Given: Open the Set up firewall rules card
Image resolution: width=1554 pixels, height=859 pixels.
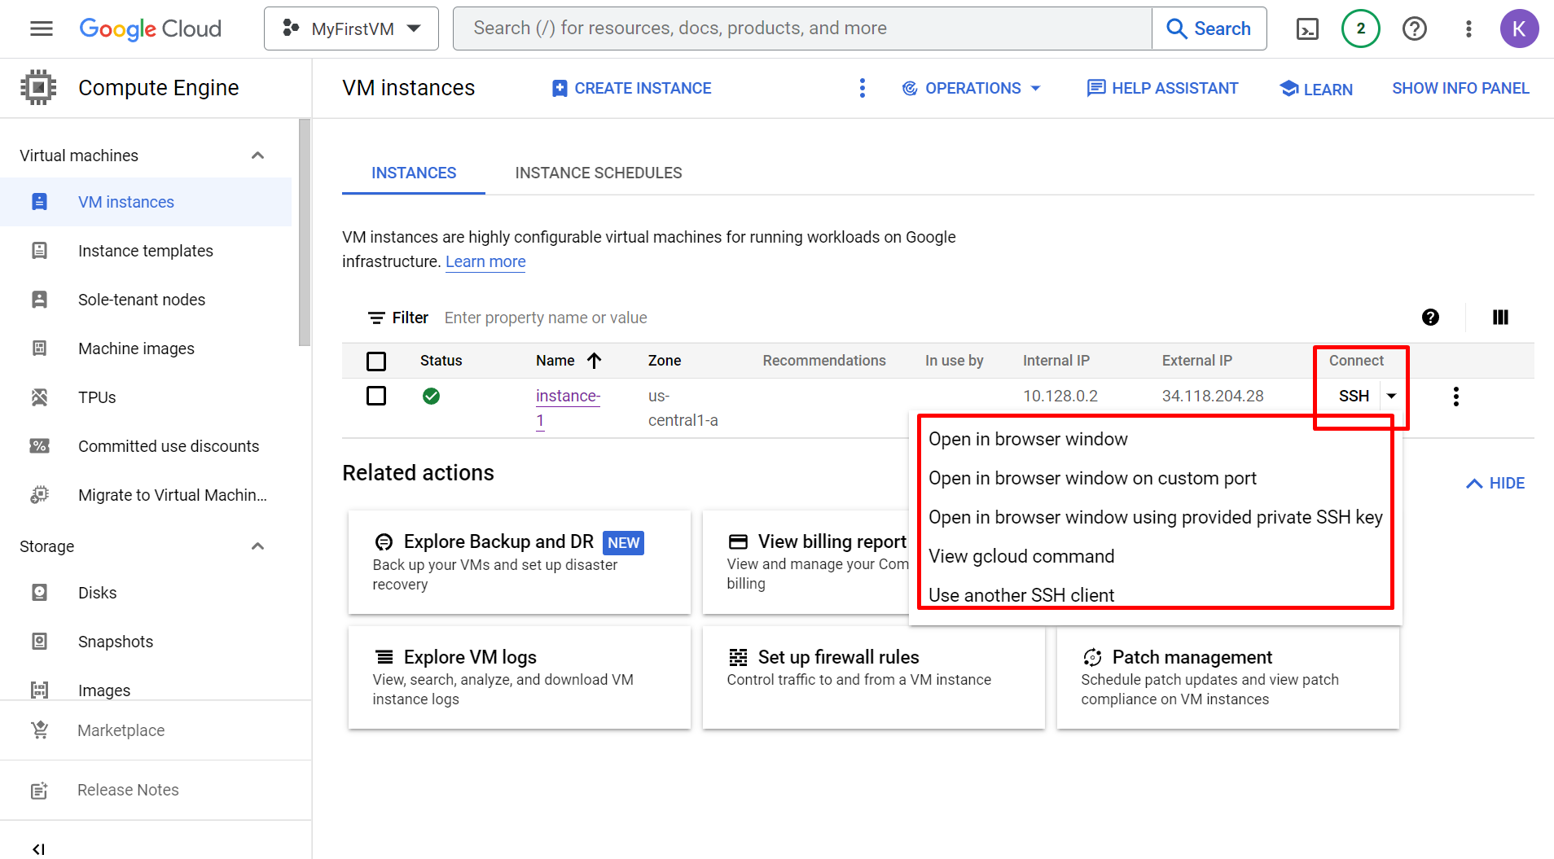Looking at the screenshot, I should (873, 677).
